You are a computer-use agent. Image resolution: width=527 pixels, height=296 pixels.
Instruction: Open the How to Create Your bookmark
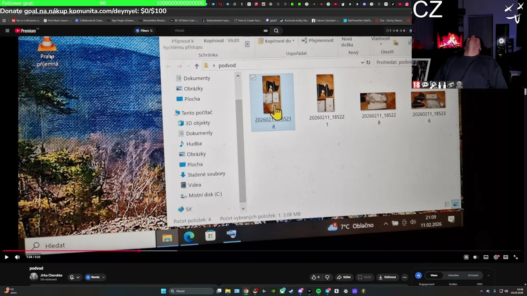pos(247,20)
